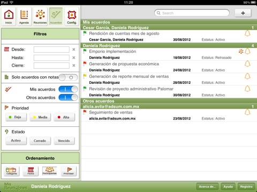Viewport: 257px width, 192px height.
Task: Click green flag of Rendición de cuentas
Action: pyautogui.click(x=85, y=33)
